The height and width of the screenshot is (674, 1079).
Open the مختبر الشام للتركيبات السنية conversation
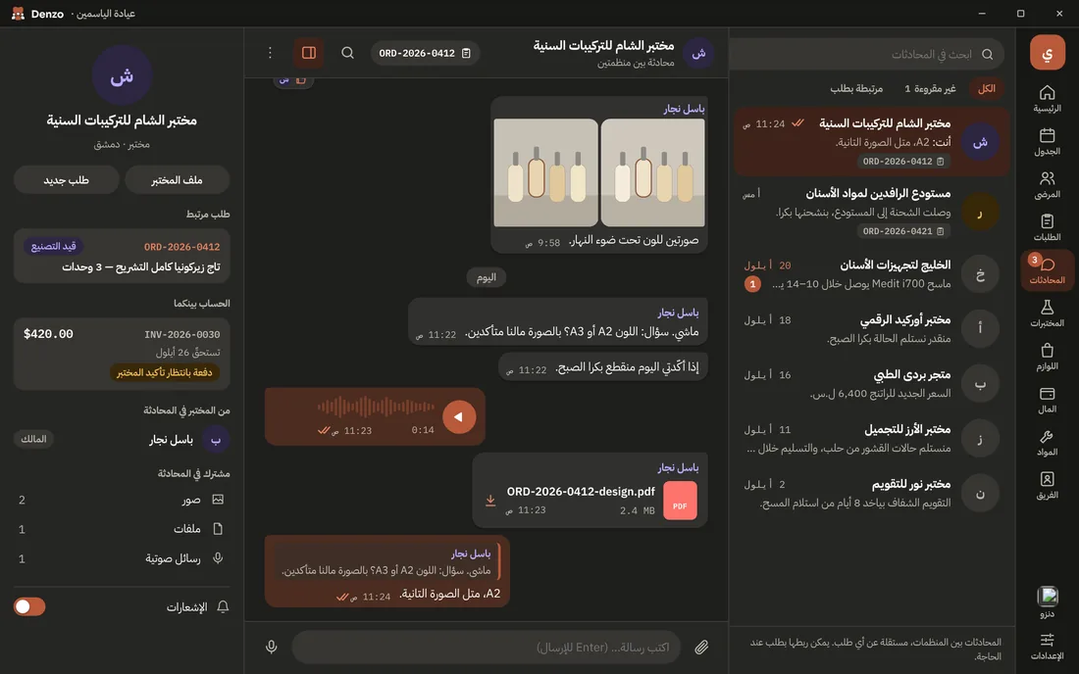(x=872, y=141)
